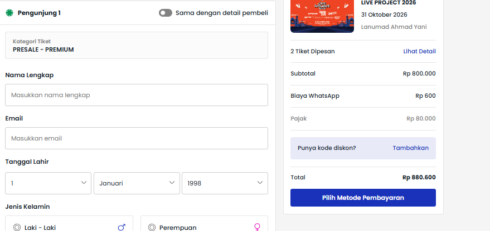Click the Total Rp 880.600 amount
Viewport: 490px width, 231px height.
point(419,178)
